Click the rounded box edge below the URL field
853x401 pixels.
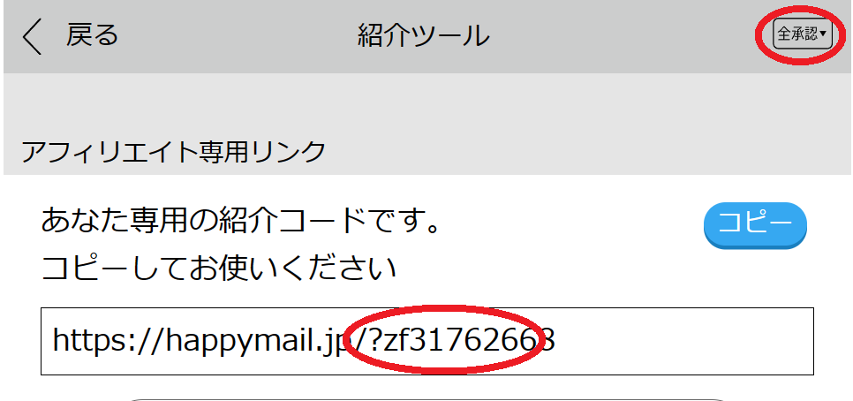427,399
